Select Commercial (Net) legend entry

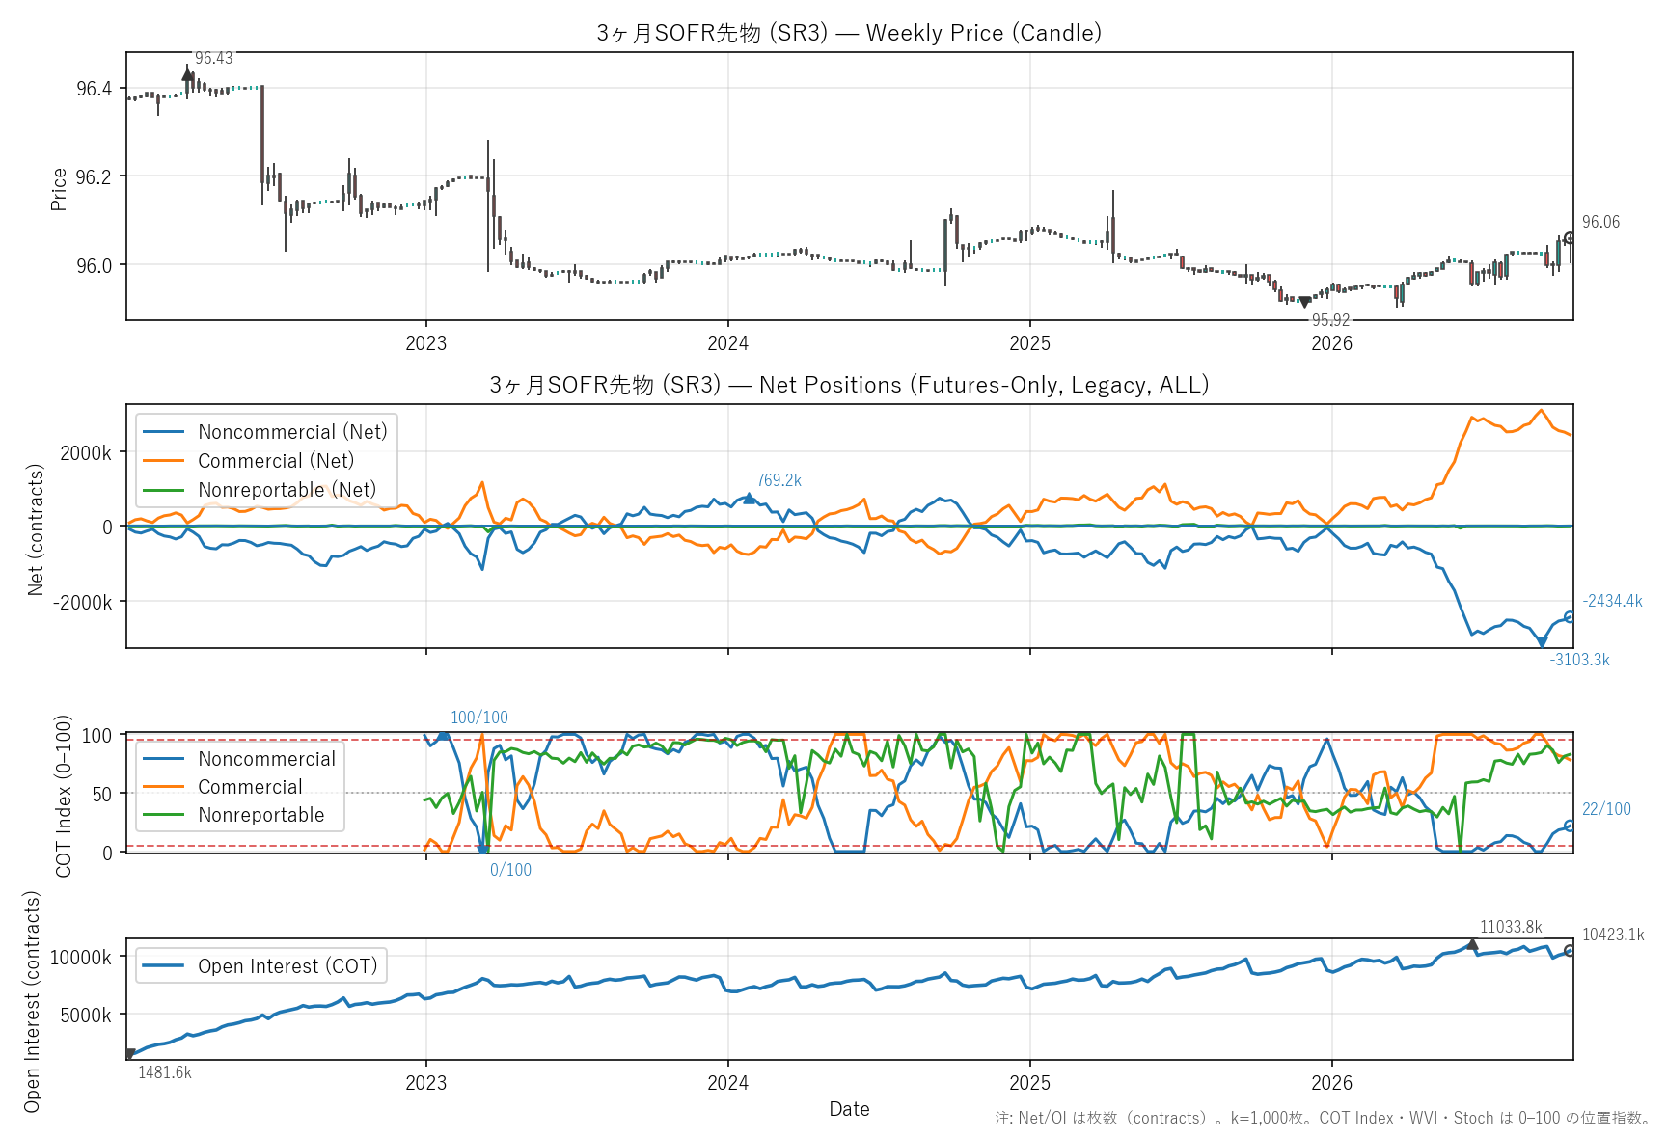click(249, 461)
